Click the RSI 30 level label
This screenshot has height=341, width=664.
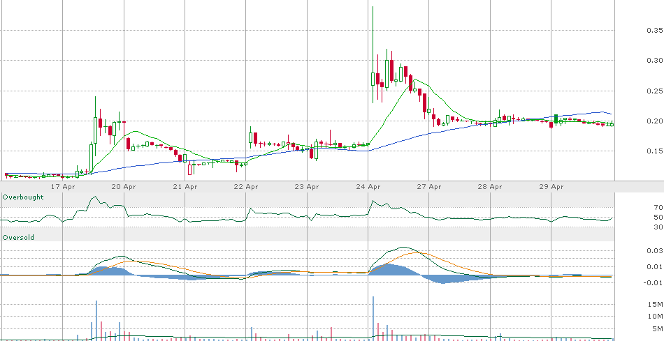(658, 227)
